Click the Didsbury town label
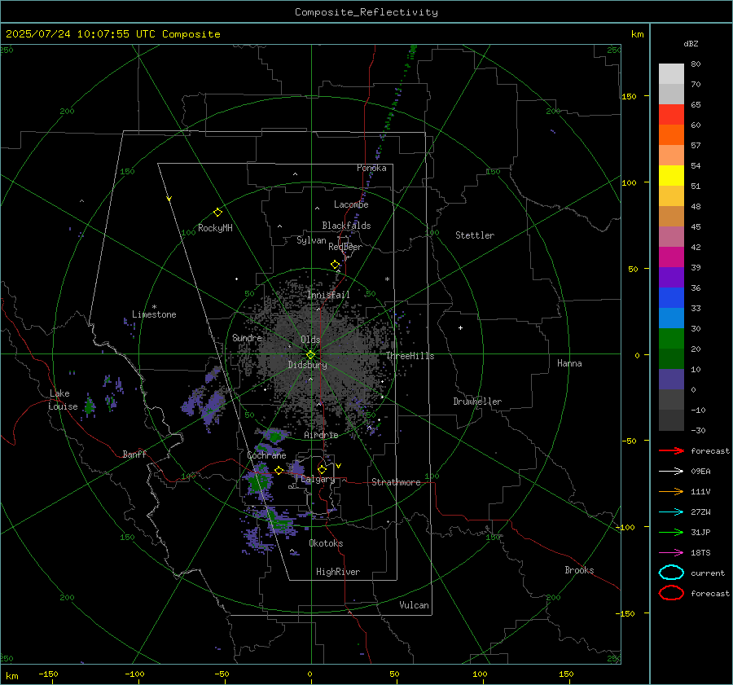This screenshot has width=733, height=685. pos(308,365)
